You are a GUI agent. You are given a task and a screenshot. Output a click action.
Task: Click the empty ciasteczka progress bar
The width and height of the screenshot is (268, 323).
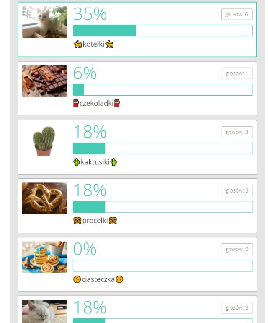click(x=162, y=266)
